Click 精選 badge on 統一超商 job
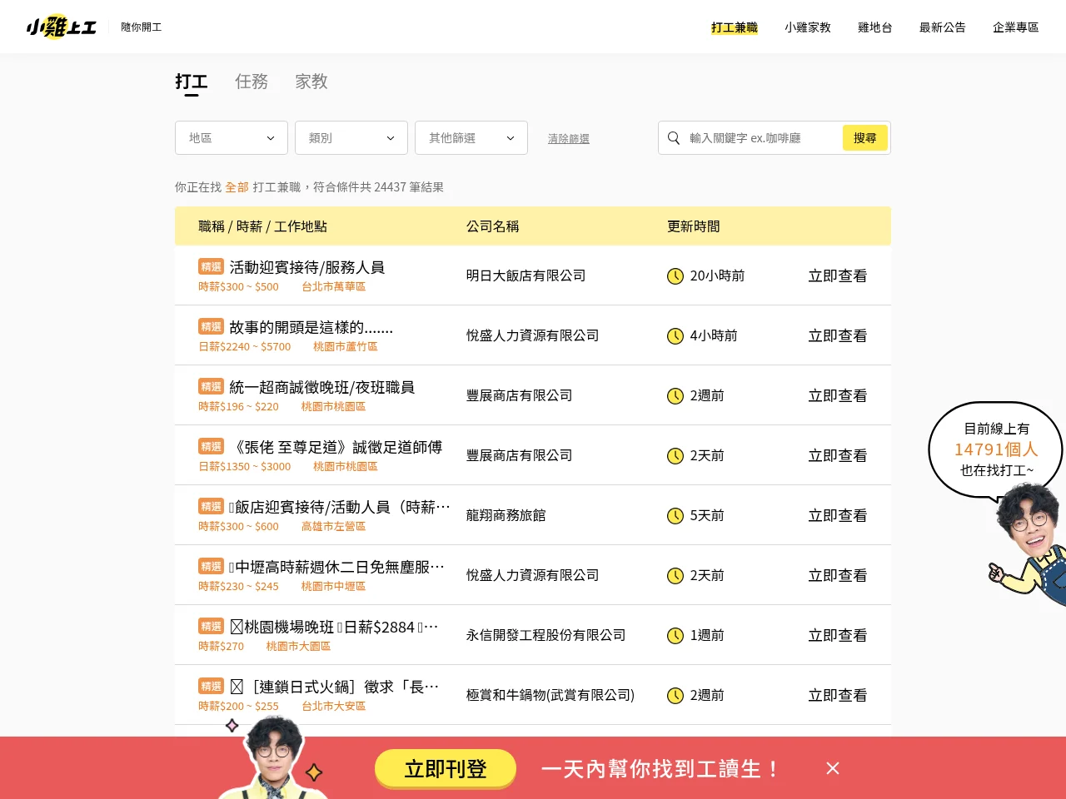 tap(211, 386)
